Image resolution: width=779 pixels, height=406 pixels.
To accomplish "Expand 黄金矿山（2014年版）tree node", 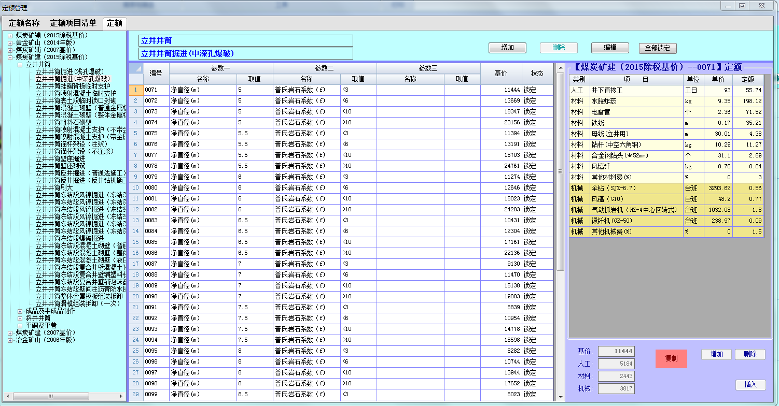I will pyautogui.click(x=10, y=42).
